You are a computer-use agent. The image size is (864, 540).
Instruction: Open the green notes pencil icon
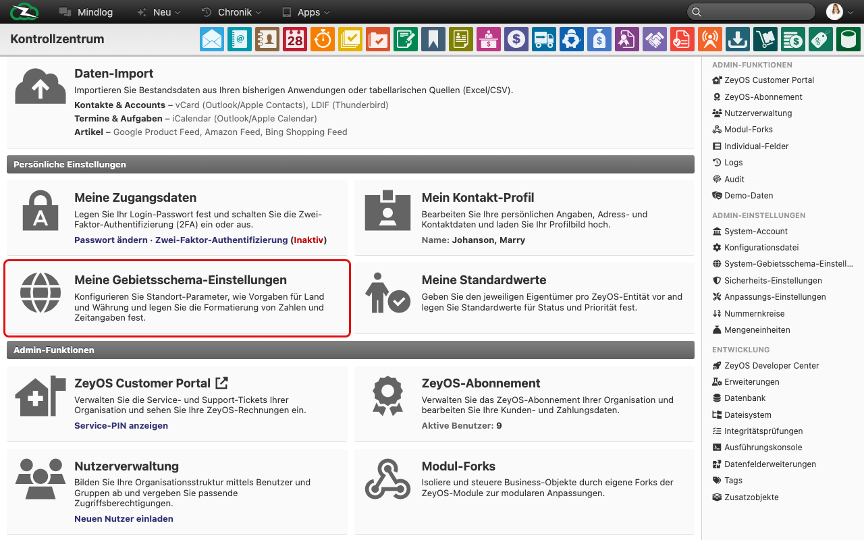(x=406, y=39)
